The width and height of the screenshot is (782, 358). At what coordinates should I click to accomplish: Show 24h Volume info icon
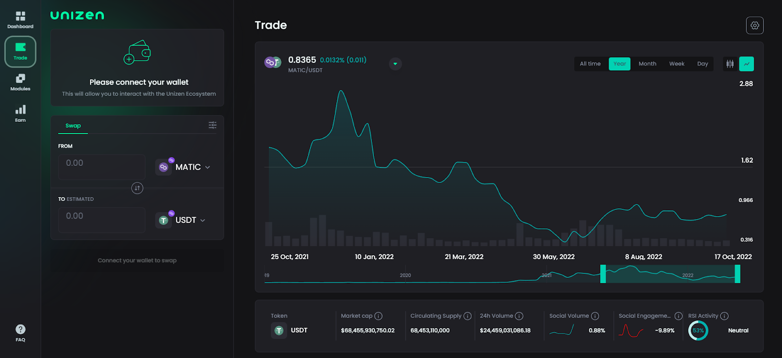pos(519,316)
